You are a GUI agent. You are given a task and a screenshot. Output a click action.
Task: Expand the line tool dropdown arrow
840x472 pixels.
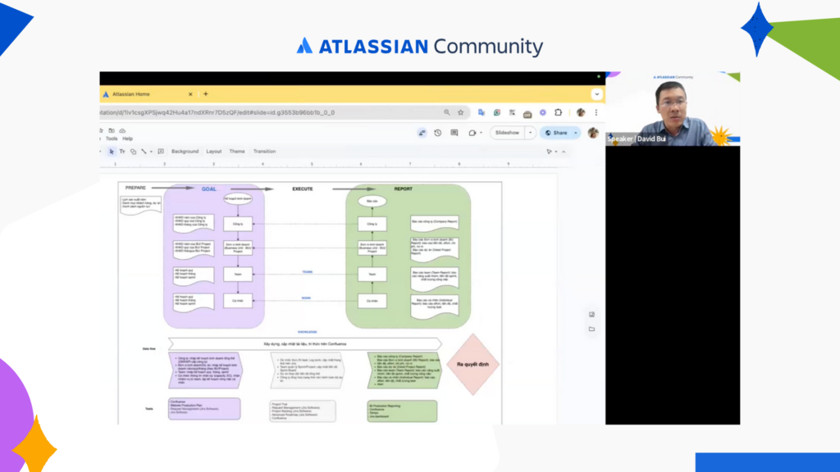pos(151,152)
